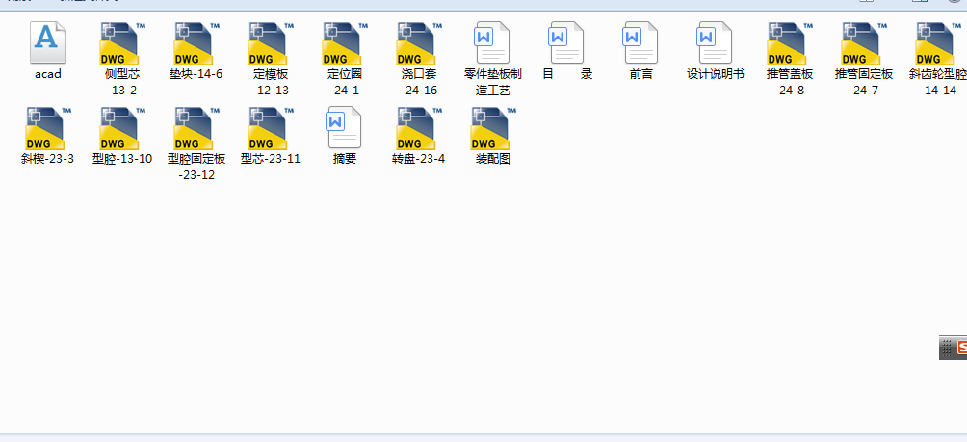The image size is (967, 442).
Task: Select the 型腔-13-10 DWG file icon
Action: [x=121, y=128]
